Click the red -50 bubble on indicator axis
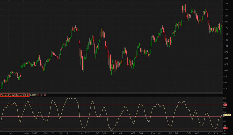 pyautogui.click(x=225, y=128)
